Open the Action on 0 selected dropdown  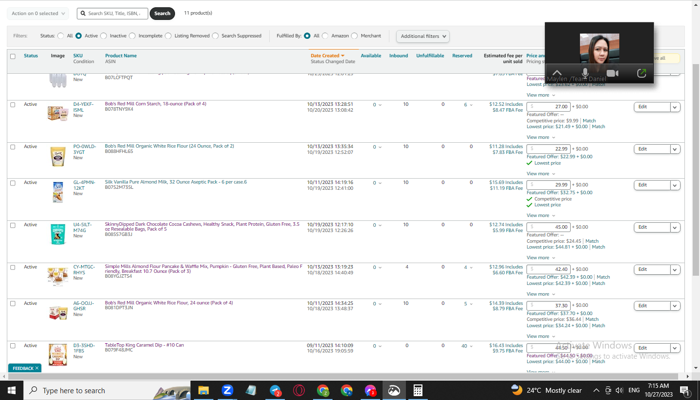[38, 14]
